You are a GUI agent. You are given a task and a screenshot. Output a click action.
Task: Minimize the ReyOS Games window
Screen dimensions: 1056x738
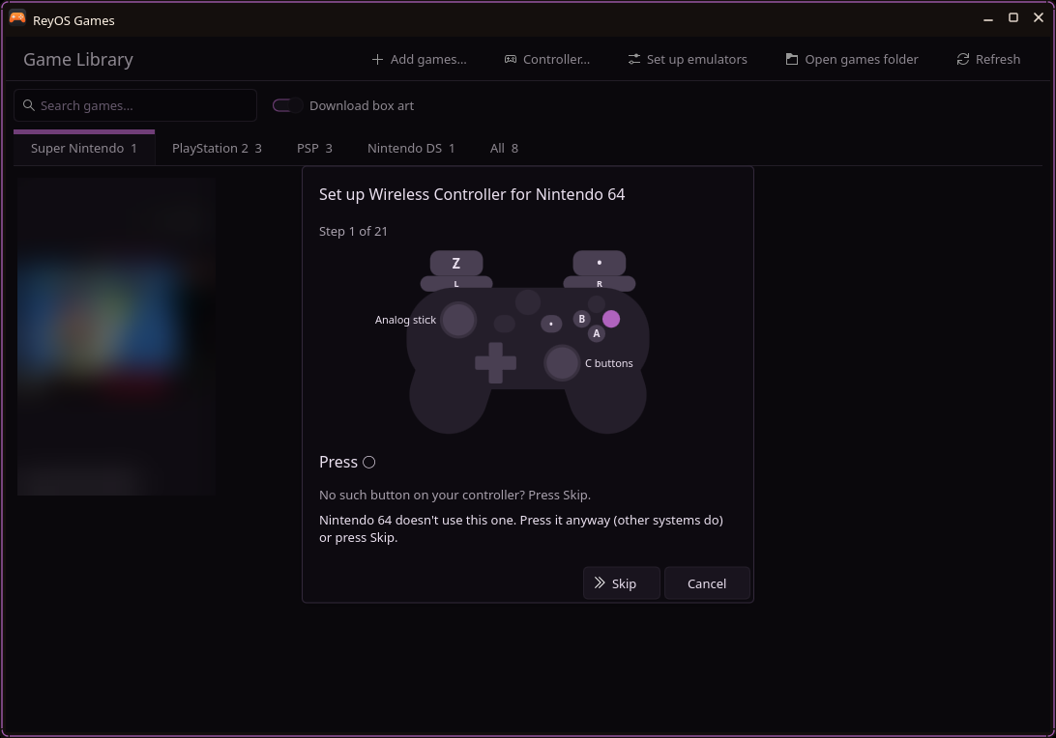tap(988, 18)
